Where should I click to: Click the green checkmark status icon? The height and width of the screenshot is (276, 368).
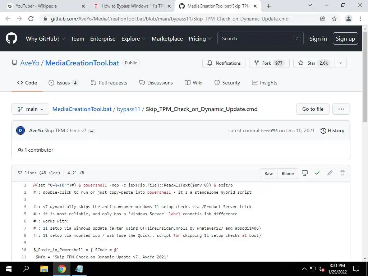click(317, 173)
